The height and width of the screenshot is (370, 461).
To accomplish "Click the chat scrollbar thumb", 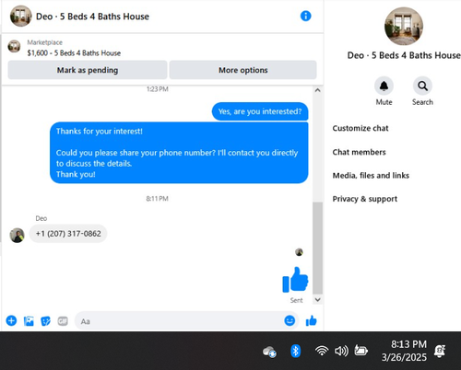I will click(x=318, y=248).
